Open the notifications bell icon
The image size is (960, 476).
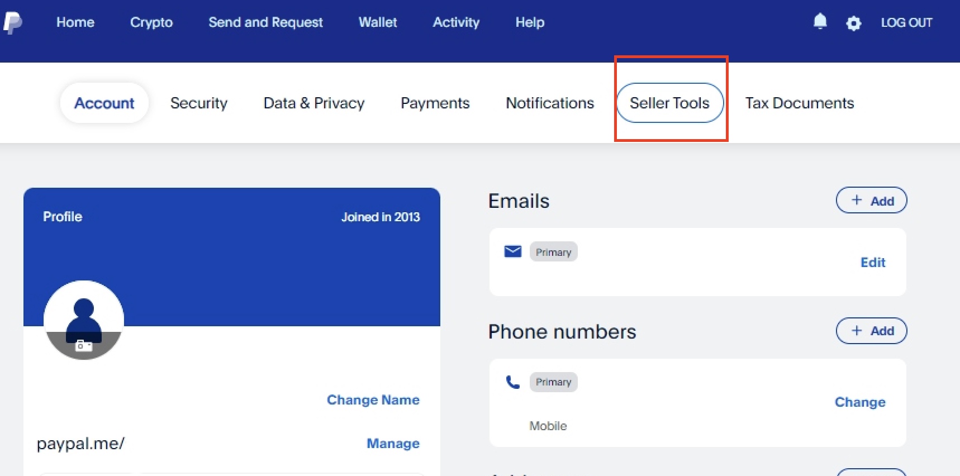(x=820, y=22)
